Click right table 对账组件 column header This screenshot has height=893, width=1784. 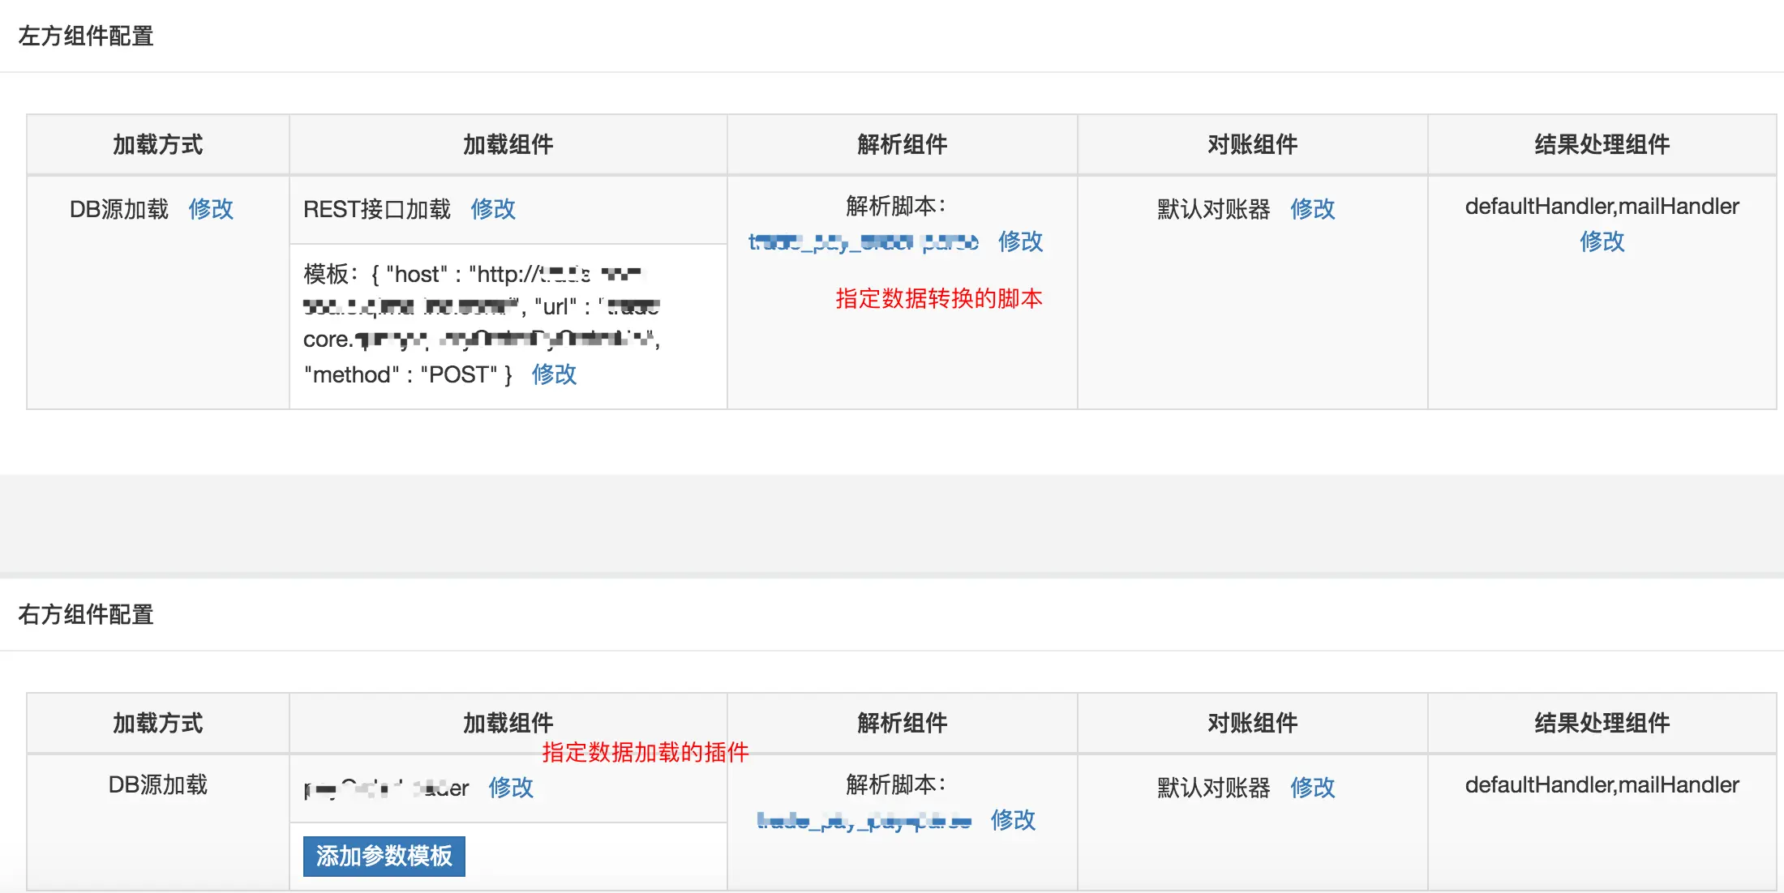click(x=1252, y=723)
